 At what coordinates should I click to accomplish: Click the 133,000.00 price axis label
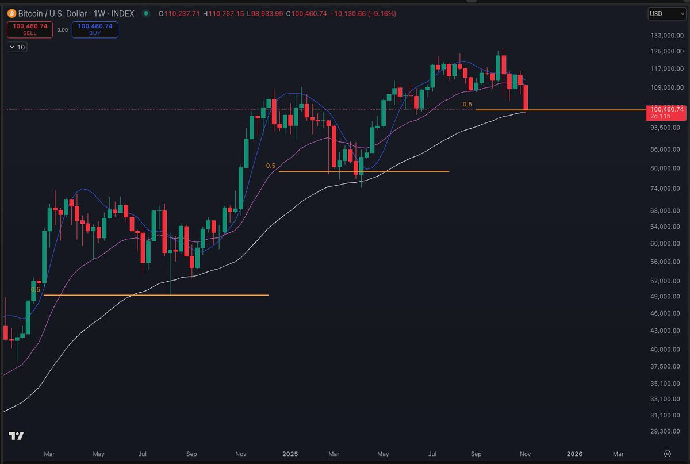[x=667, y=35]
